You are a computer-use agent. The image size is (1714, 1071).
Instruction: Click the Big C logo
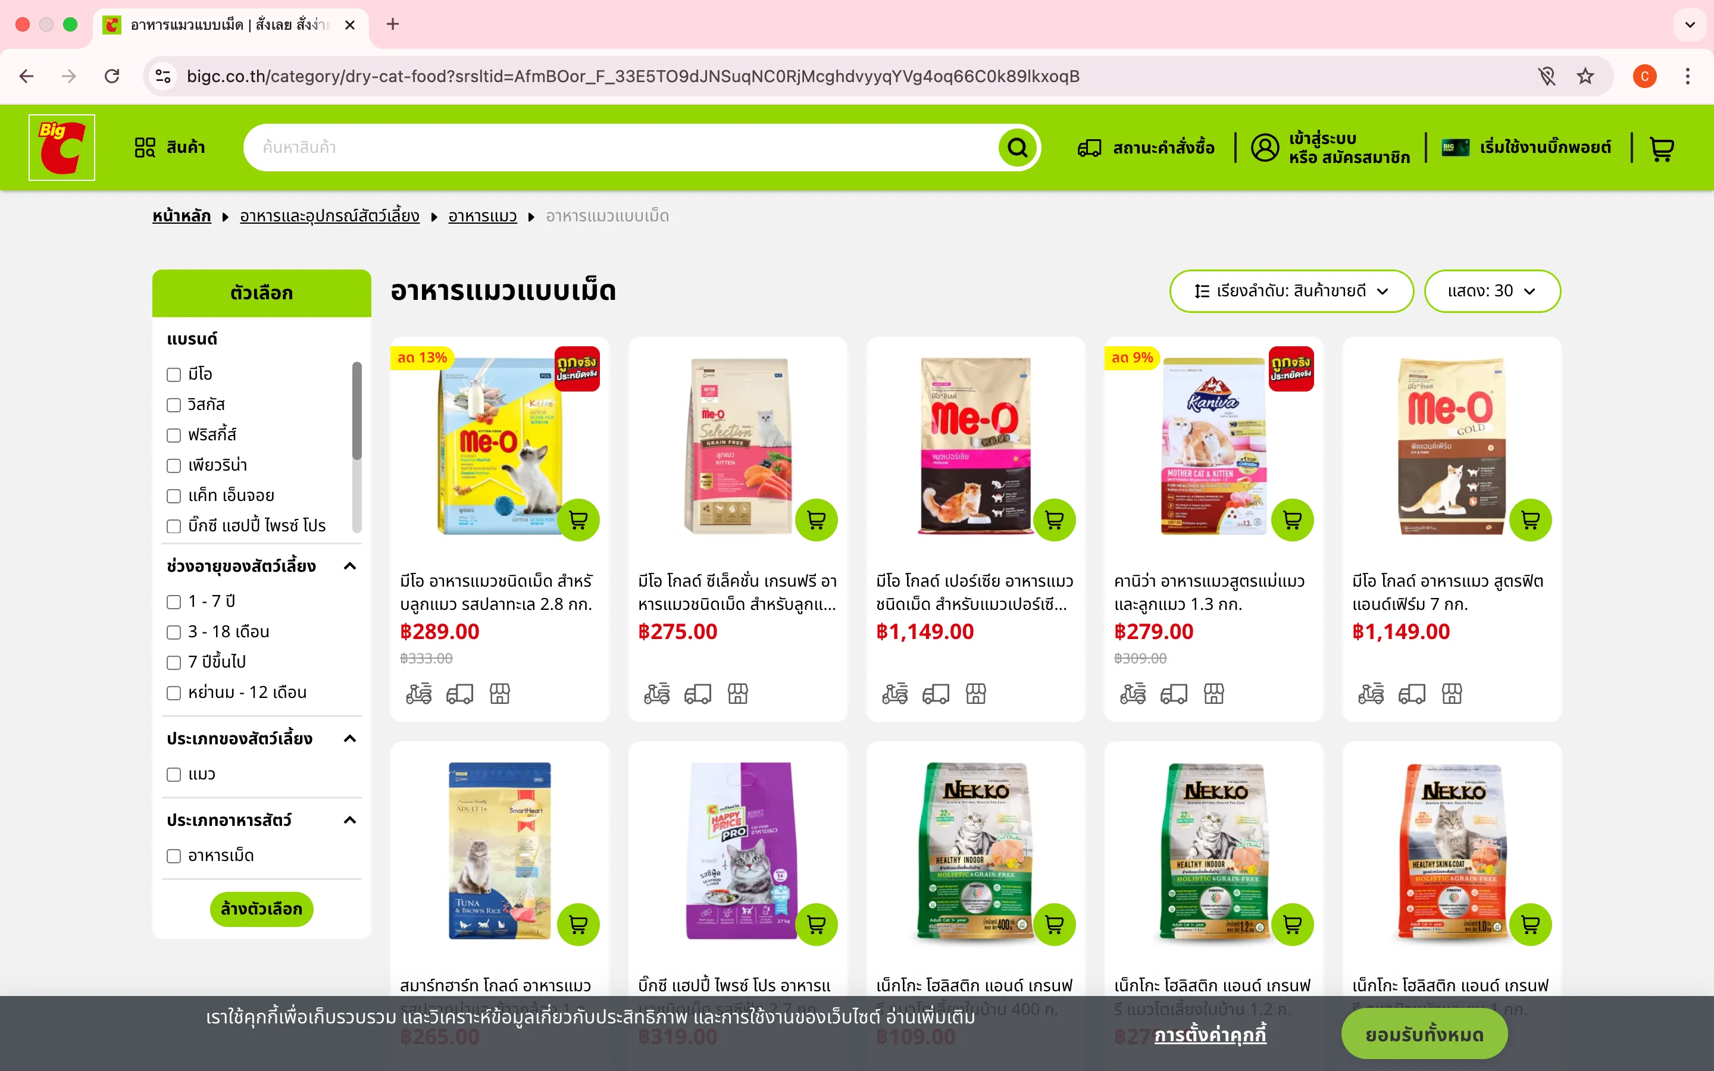pos(62,148)
